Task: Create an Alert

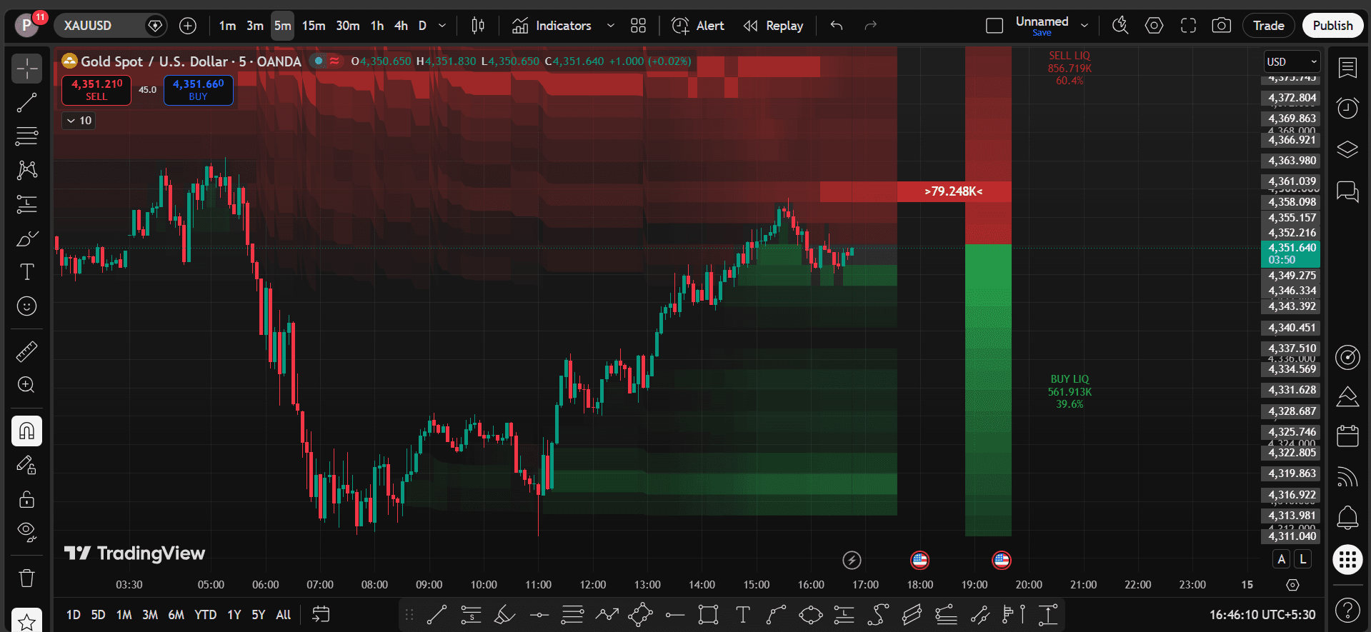Action: click(x=698, y=26)
